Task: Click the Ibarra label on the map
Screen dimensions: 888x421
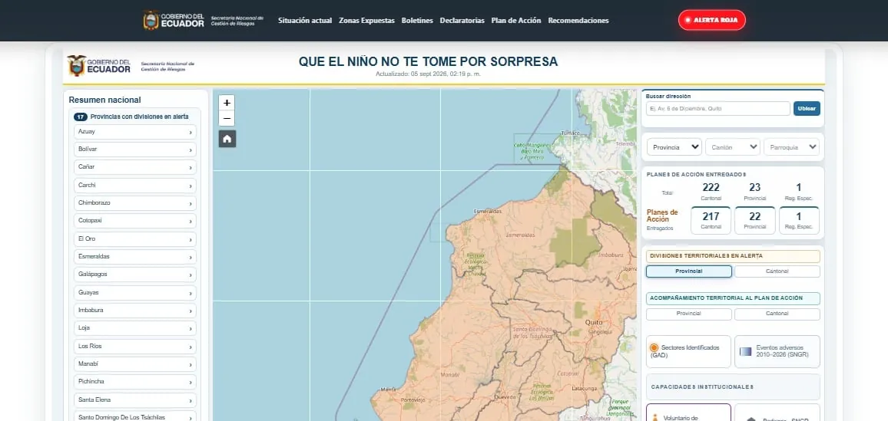Action: (x=630, y=269)
